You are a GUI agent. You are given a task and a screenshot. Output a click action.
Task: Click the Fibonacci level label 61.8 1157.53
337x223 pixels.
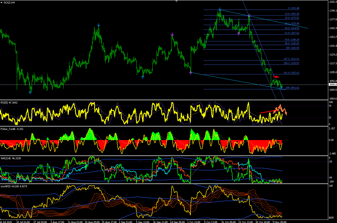click(292, 33)
